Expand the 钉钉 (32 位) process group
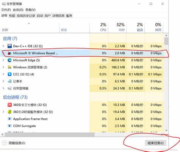 [3, 74]
